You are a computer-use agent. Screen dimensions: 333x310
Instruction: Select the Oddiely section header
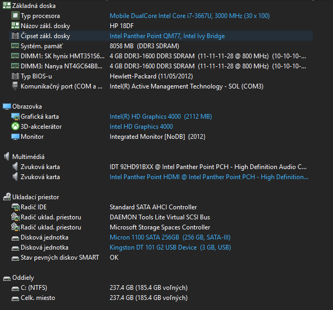pos(23,278)
